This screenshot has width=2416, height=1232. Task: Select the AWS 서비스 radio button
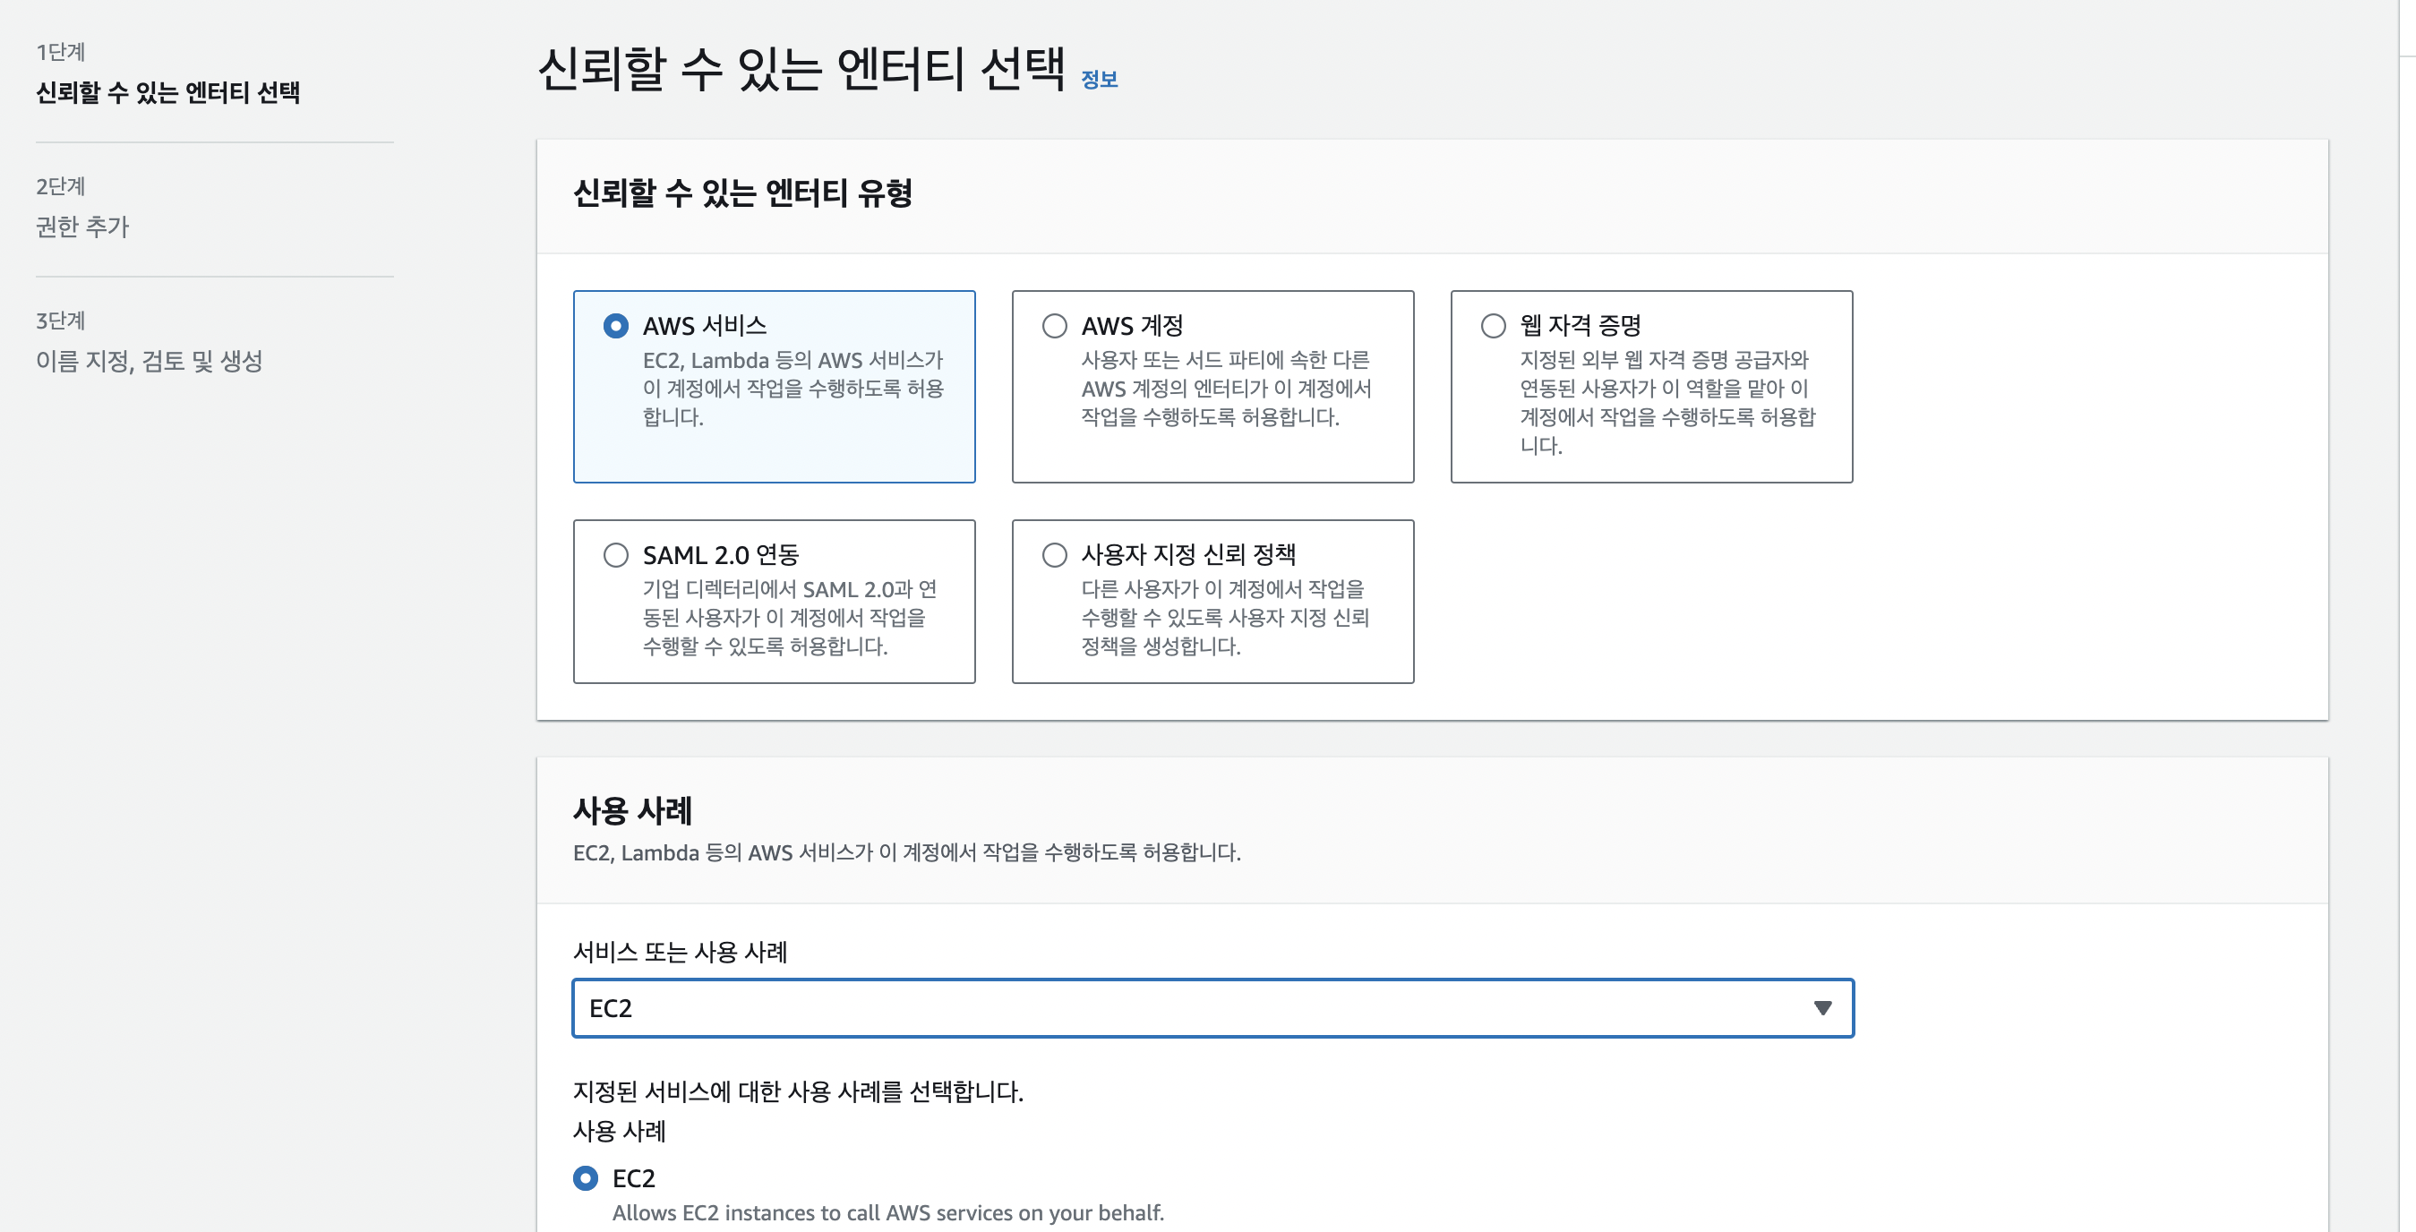615,325
